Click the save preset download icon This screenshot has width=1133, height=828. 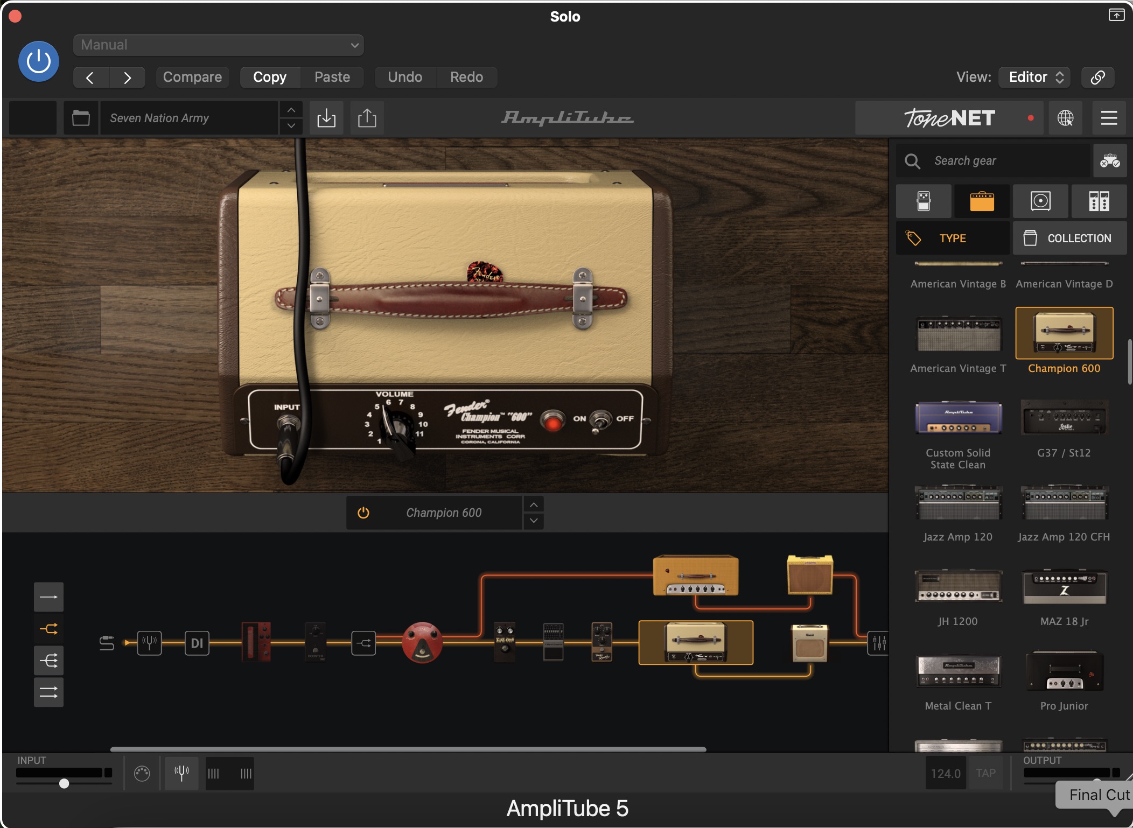click(x=326, y=117)
